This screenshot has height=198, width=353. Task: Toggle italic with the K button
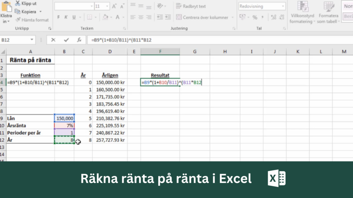coord(66,17)
